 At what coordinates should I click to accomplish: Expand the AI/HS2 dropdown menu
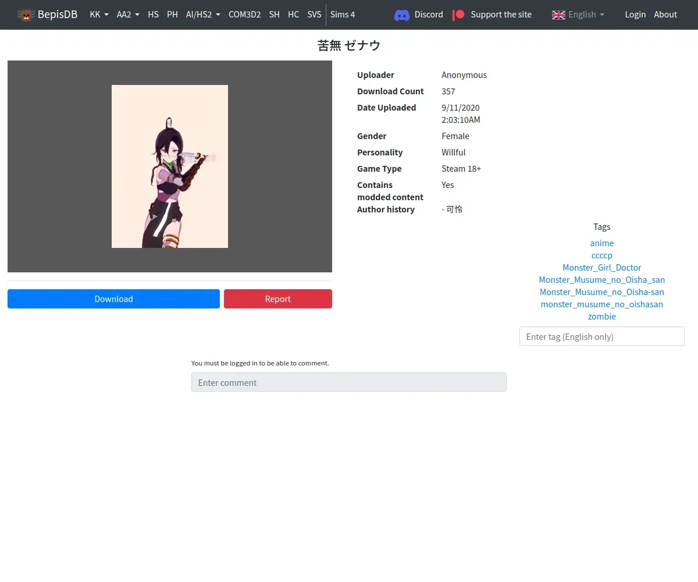(203, 15)
